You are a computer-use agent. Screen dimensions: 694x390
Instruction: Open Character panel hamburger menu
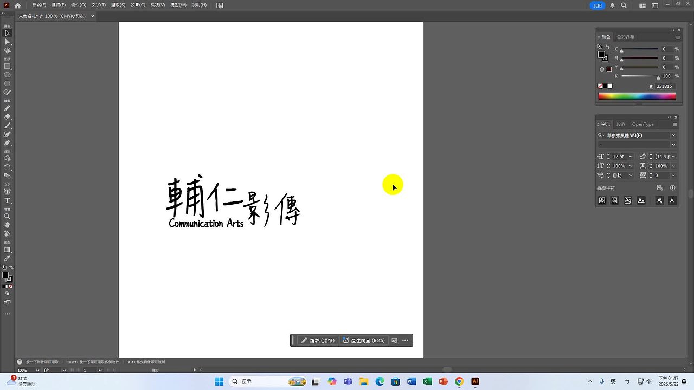(675, 124)
